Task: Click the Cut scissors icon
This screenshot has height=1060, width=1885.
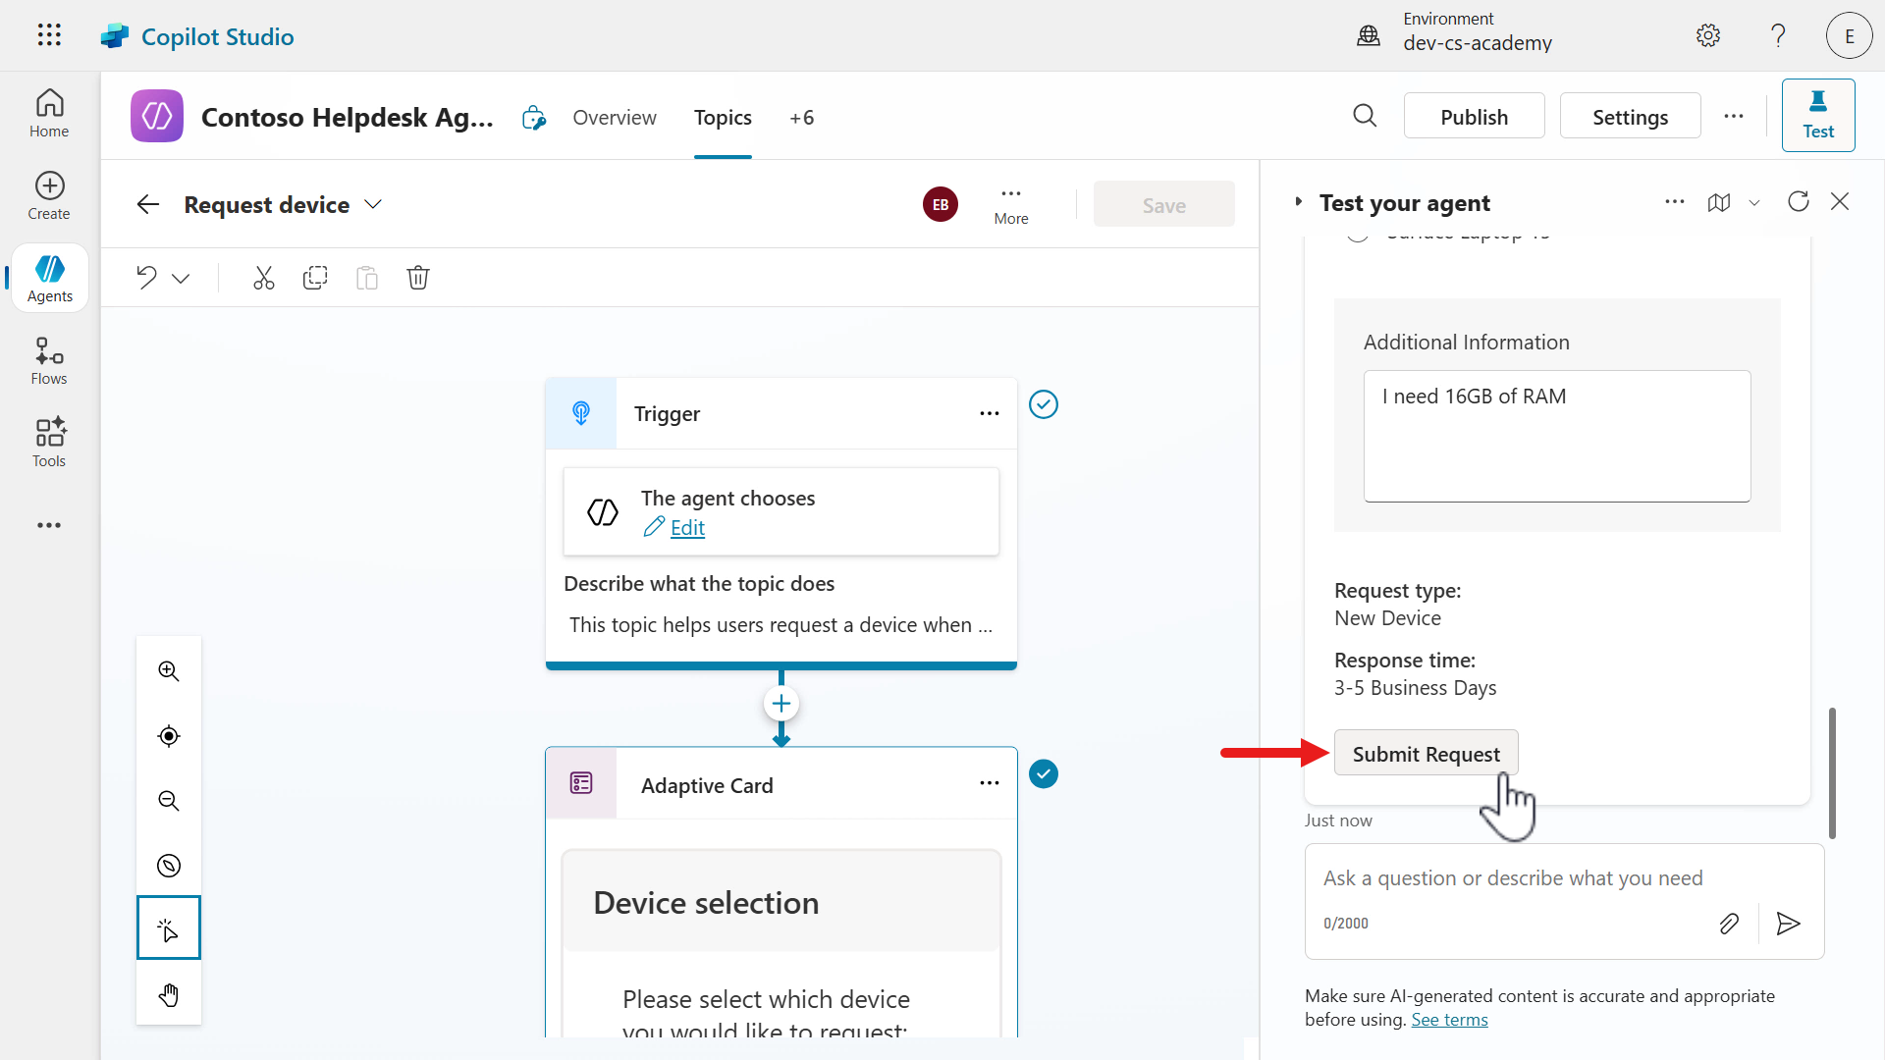Action: 263,278
